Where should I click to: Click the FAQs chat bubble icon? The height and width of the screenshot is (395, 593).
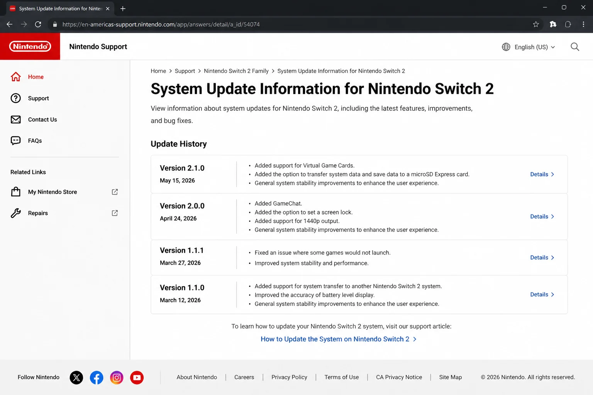click(16, 140)
